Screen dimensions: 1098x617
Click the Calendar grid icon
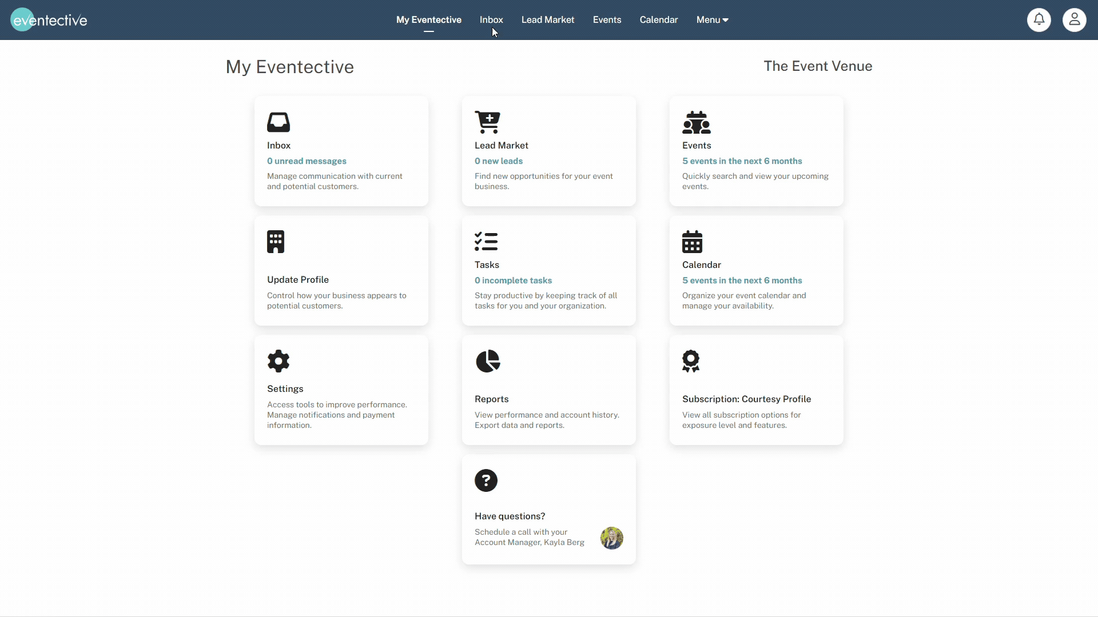(x=692, y=242)
